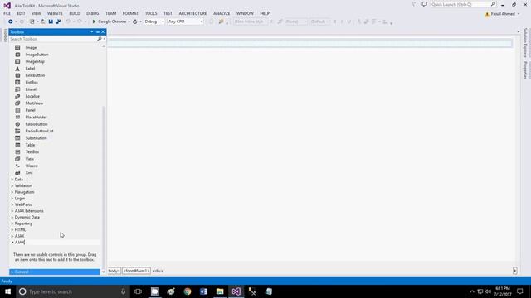Select the ImageButton control in Toolbox

[x=37, y=55]
